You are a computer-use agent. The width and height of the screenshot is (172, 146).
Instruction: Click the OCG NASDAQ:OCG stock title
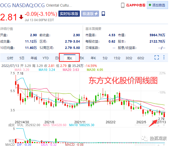(22, 5)
